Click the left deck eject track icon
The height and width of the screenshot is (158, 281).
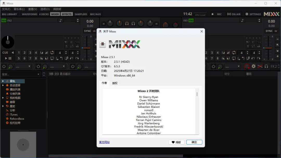coord(66,46)
